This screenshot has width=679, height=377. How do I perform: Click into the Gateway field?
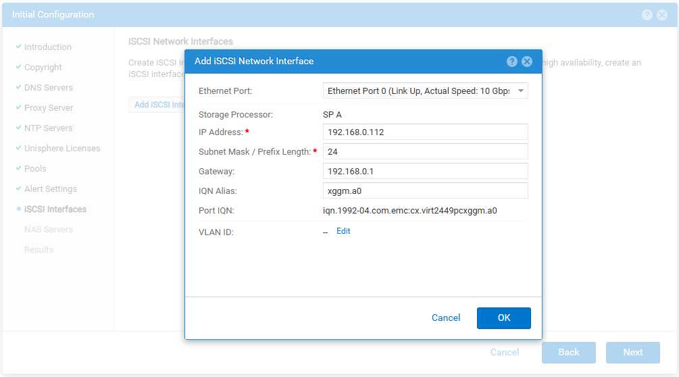pyautogui.click(x=426, y=172)
